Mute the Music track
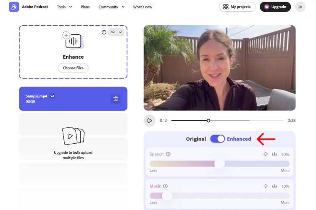 point(266,186)
